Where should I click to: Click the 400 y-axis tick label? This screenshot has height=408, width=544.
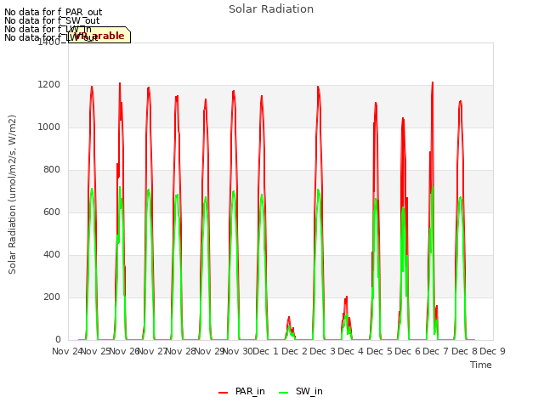(52, 255)
